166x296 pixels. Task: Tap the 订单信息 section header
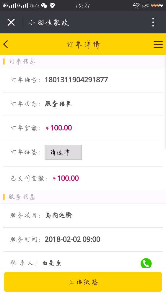(x=22, y=62)
